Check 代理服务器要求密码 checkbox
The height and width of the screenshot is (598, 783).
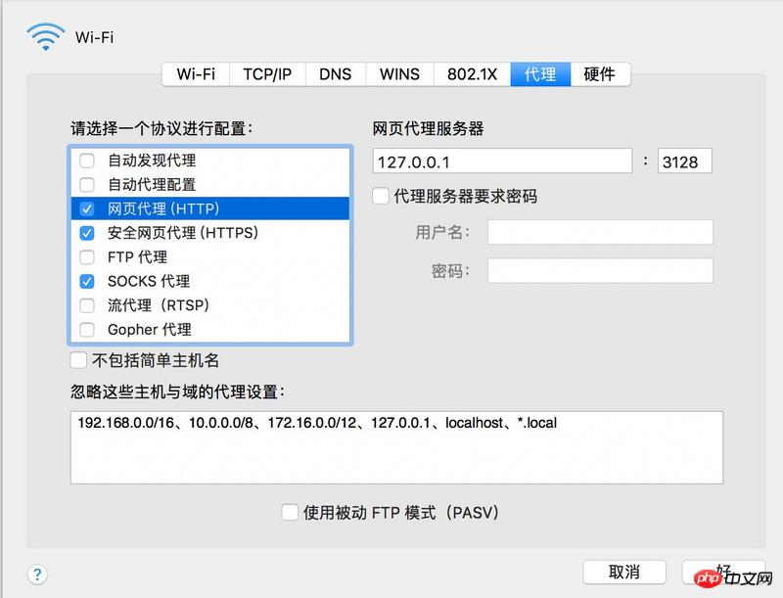pyautogui.click(x=381, y=196)
